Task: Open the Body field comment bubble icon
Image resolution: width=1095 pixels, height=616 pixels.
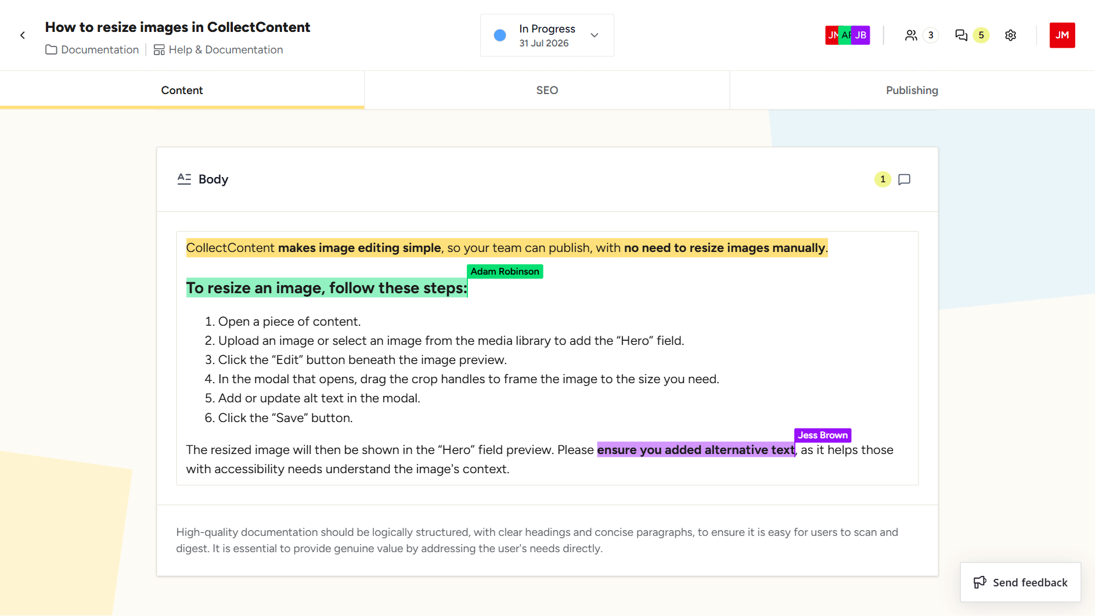Action: coord(904,179)
